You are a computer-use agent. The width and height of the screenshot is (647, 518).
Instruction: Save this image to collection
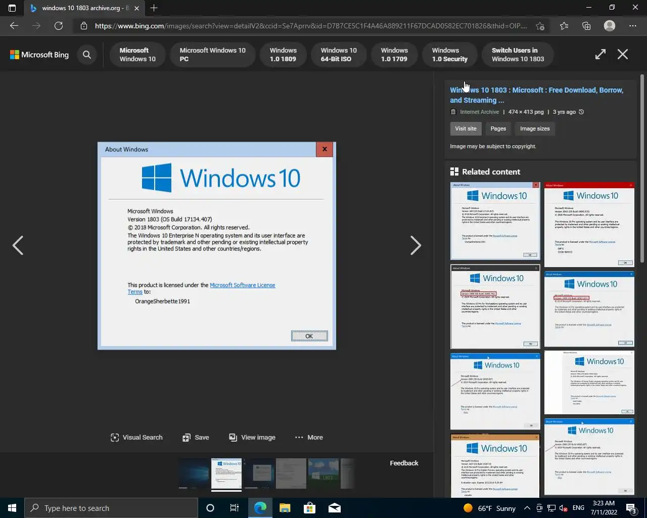pos(196,438)
